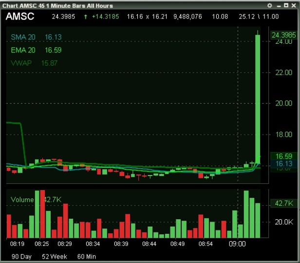Click the 16.59 EMA tag on the price axis
The height and width of the screenshot is (263, 300).
[284, 156]
